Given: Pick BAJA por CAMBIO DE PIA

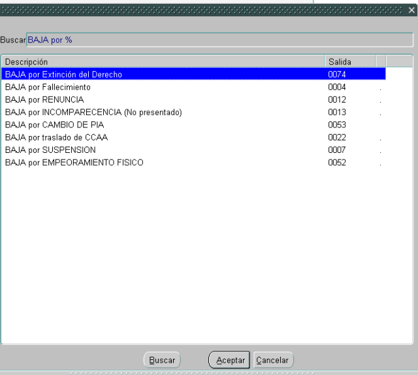Looking at the screenshot, I should (x=54, y=125).
